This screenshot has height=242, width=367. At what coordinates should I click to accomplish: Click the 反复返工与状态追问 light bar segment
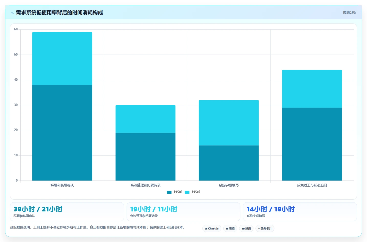click(x=312, y=89)
